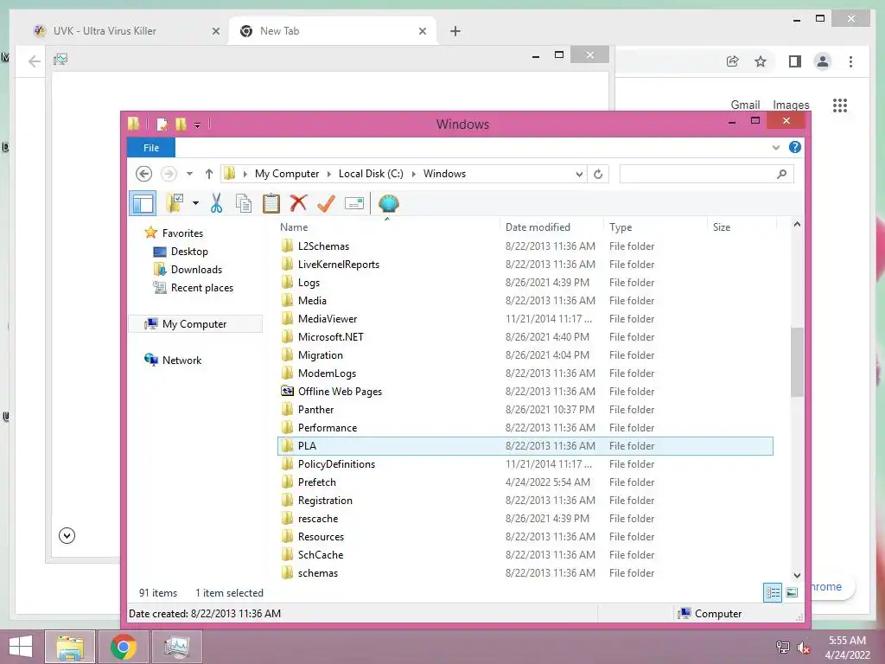Screen dimensions: 885x664
Task: Click the scroll down arrow of file list
Action: [x=797, y=576]
